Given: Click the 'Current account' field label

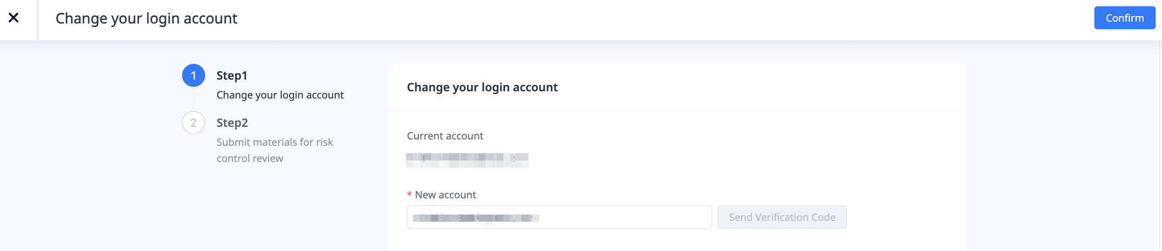Looking at the screenshot, I should [x=445, y=136].
